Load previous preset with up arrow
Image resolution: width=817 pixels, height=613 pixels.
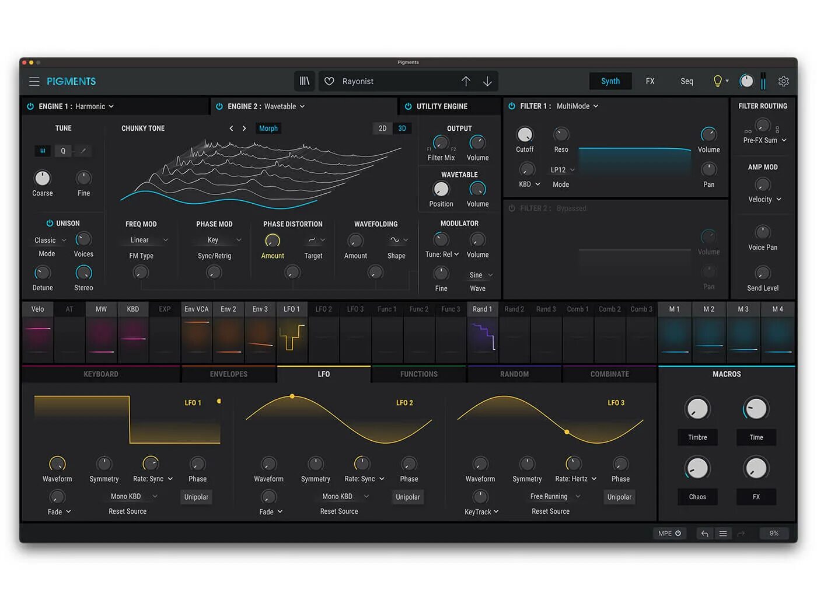click(466, 81)
